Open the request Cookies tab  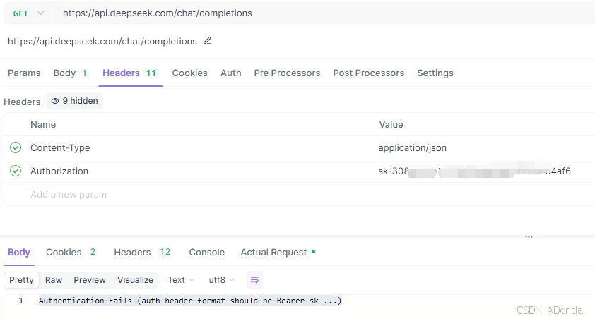tap(189, 73)
